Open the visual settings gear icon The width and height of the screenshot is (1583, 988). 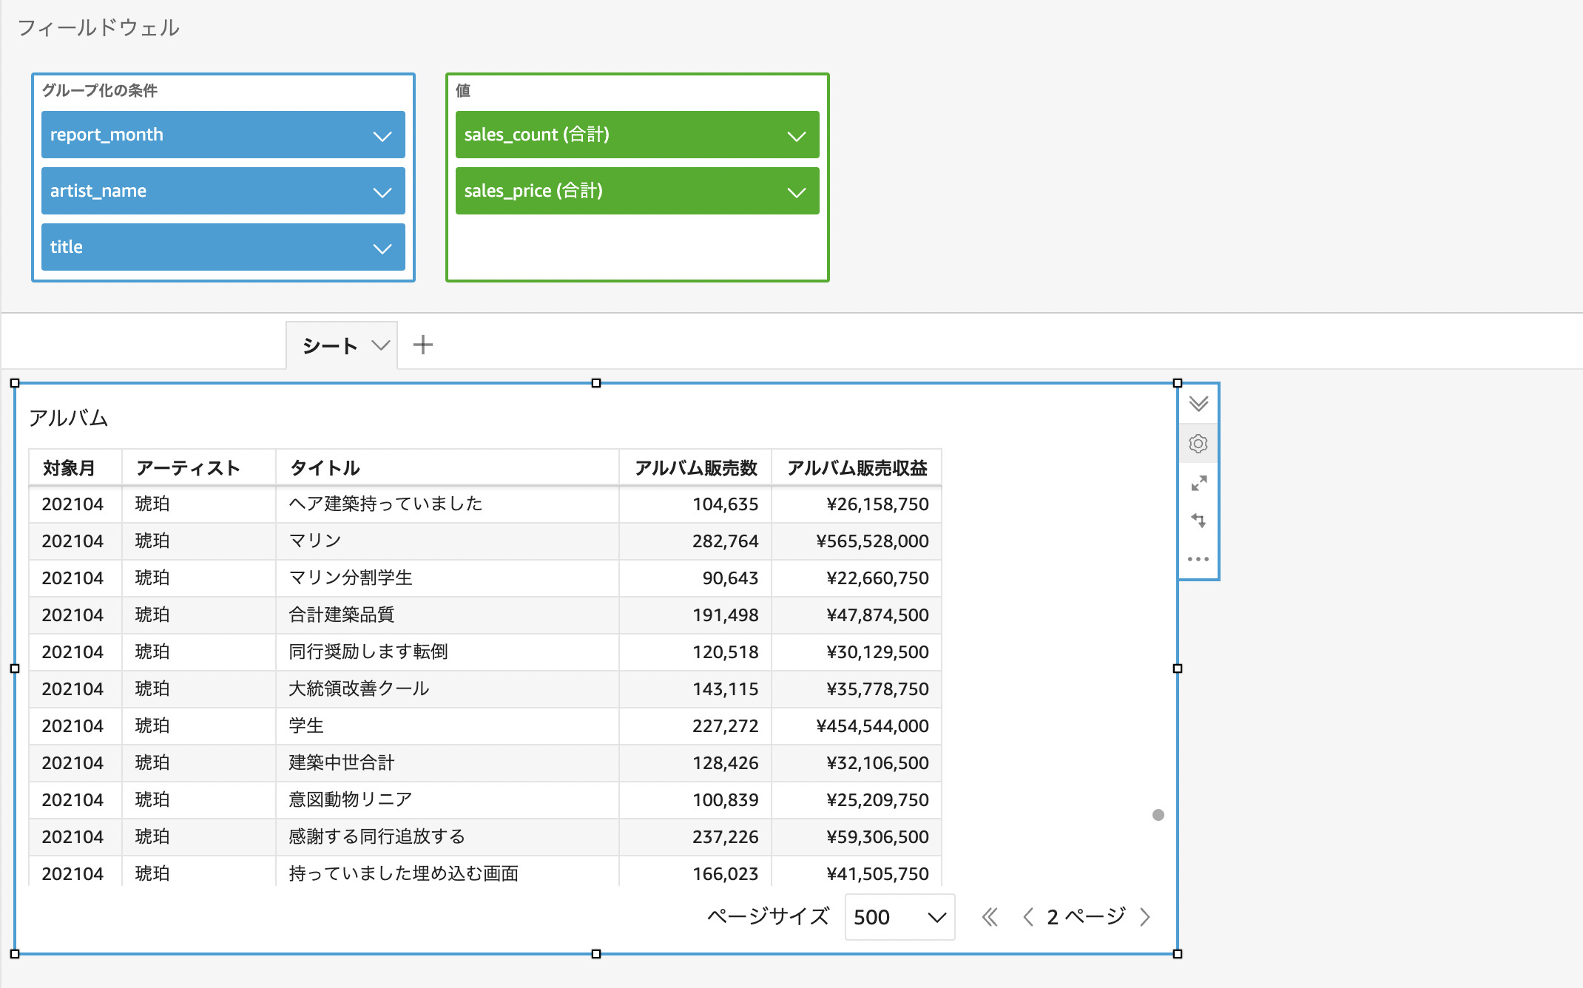(1198, 443)
